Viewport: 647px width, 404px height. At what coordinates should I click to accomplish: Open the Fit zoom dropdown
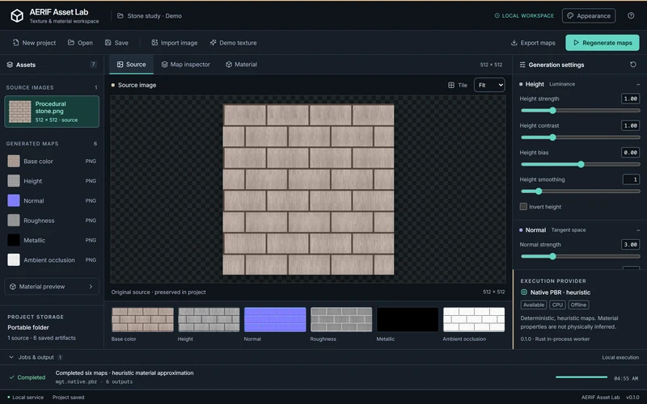(489, 85)
